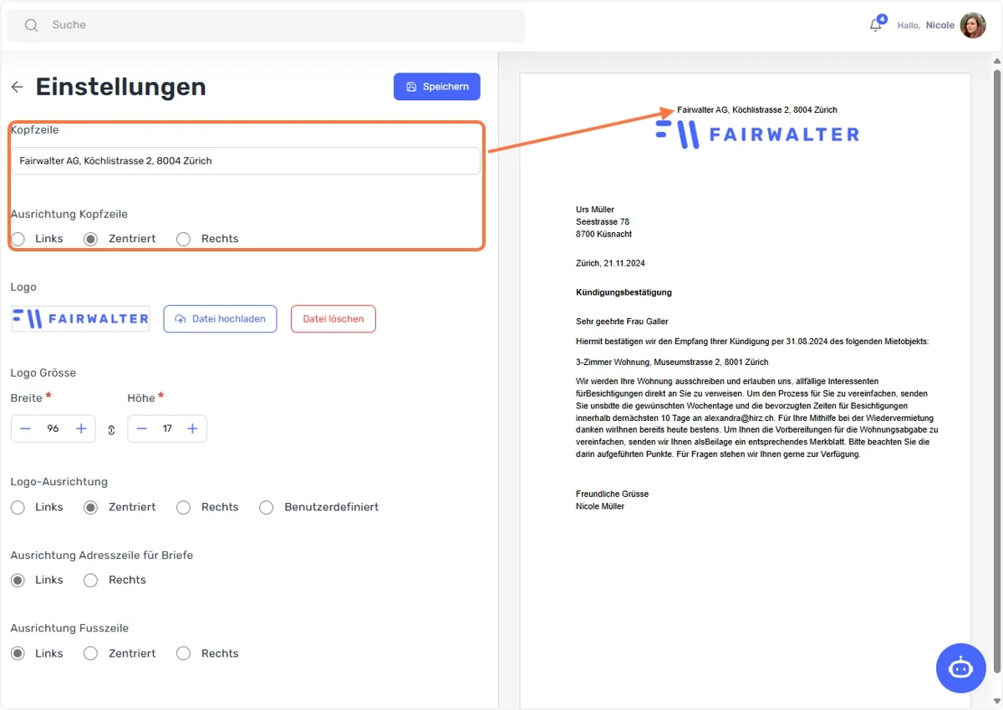
Task: Click the Fairwalter logo thumbnail in settings
Action: click(80, 318)
